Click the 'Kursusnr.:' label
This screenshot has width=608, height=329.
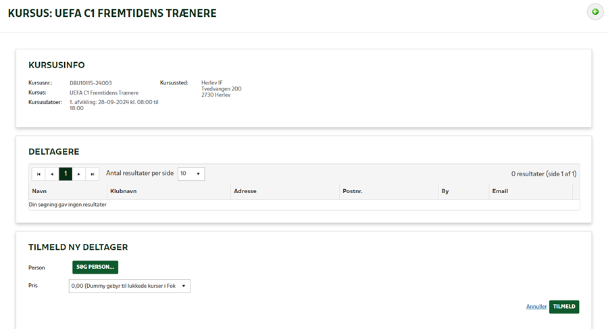[x=40, y=83]
